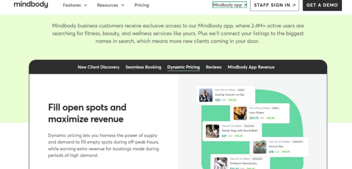Click the "Mon 4/6 at 3:00pm" time label
352x169 pixels.
point(260,108)
